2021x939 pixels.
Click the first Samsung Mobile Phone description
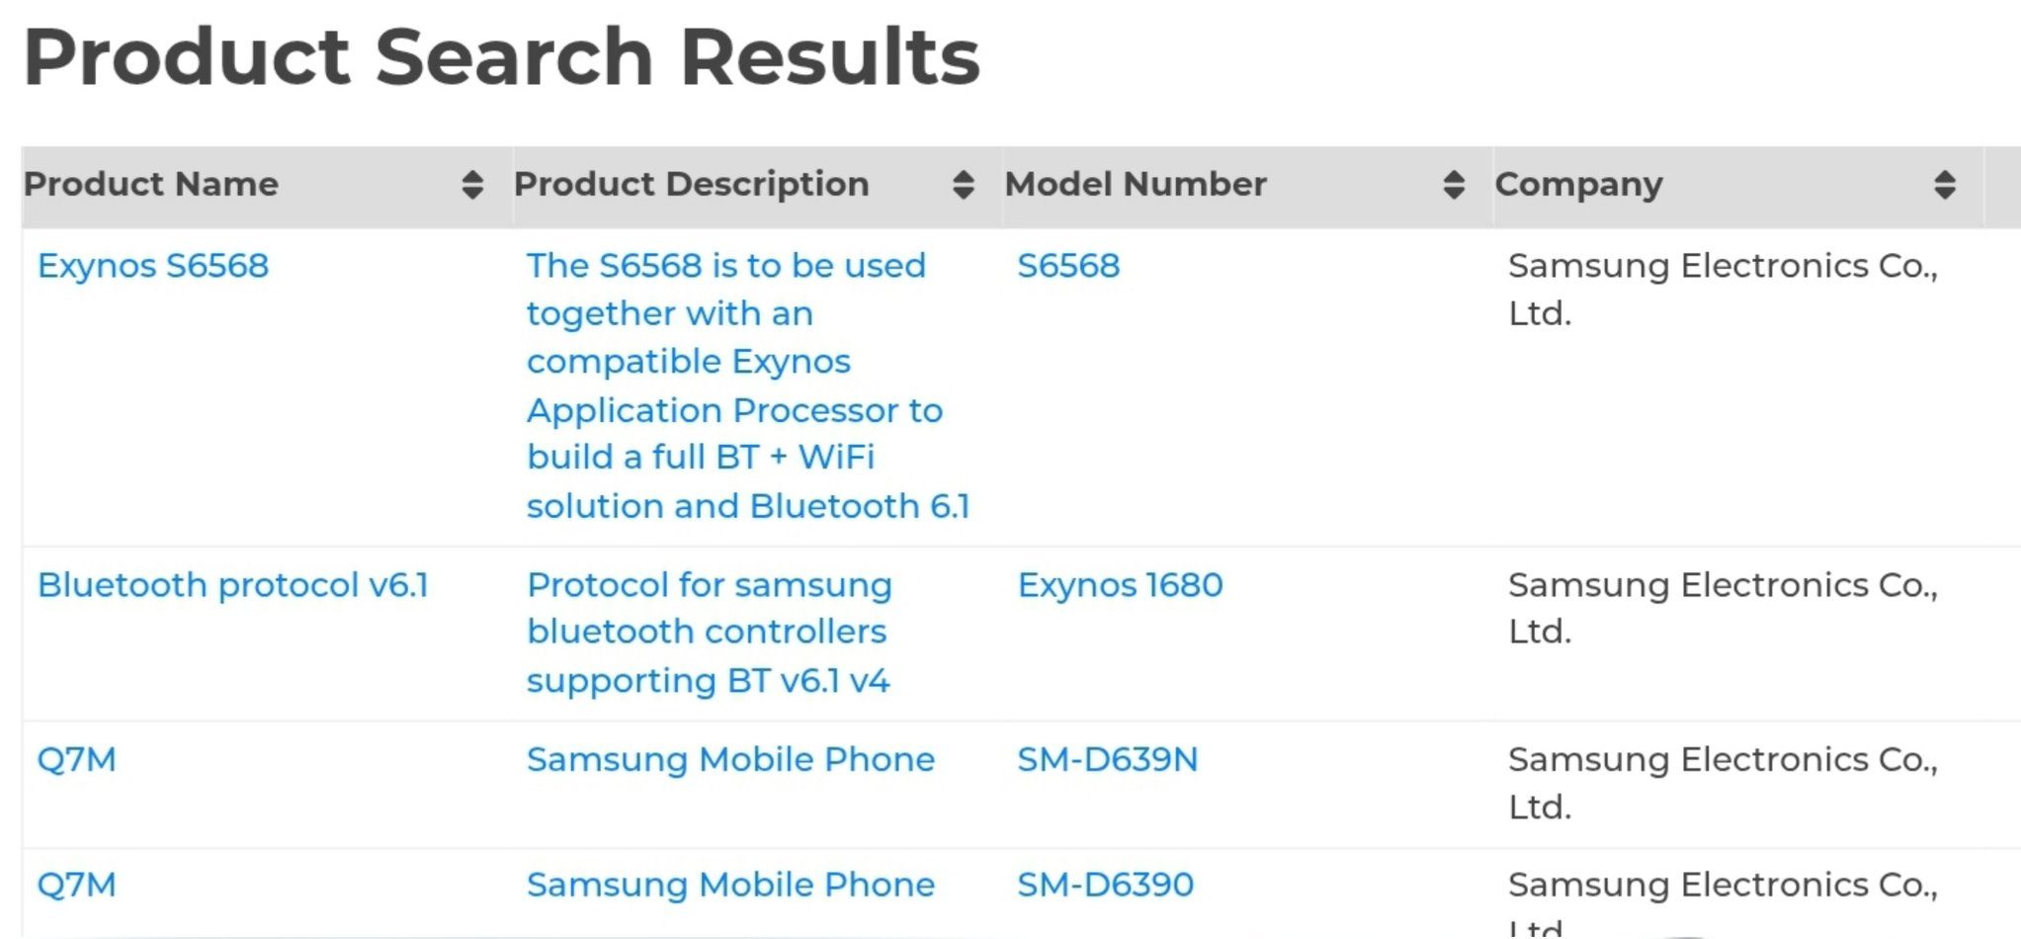click(730, 759)
